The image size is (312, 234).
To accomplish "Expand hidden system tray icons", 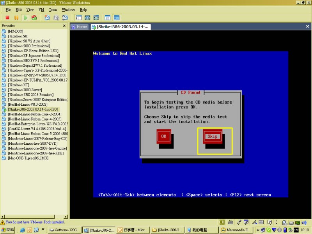I will click(258, 230).
